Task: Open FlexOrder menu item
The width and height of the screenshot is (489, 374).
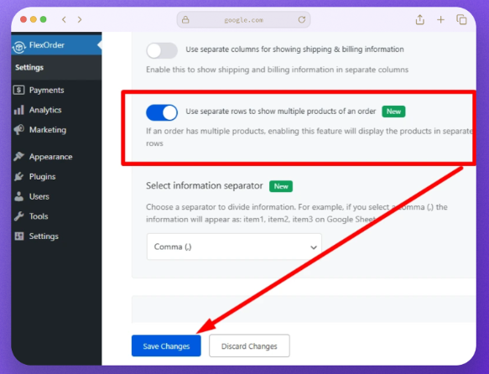Action: 56,45
